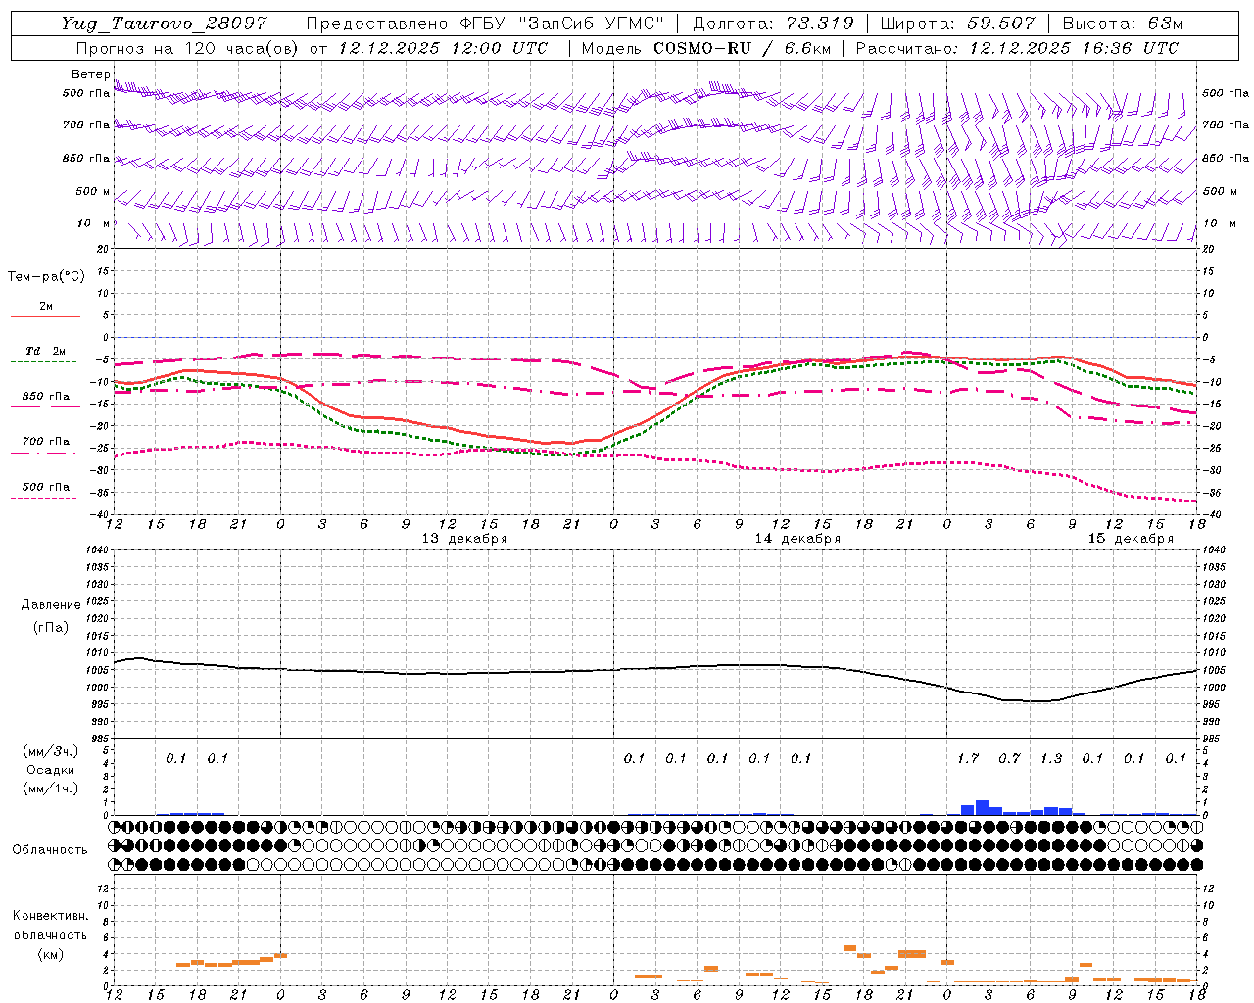
Task: Click the 15 декабря date label
Action: (x=1131, y=539)
